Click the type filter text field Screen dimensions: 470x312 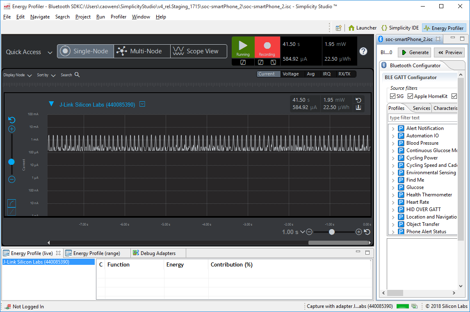click(422, 118)
